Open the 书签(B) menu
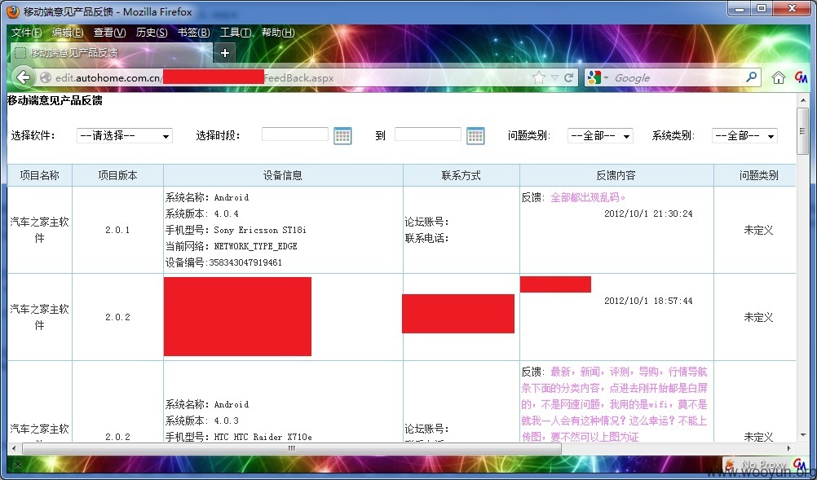 [x=194, y=33]
